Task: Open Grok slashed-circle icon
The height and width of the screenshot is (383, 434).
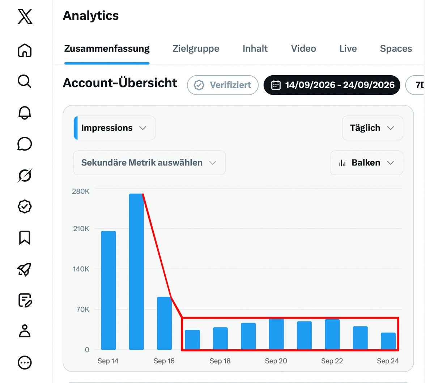Action: [x=25, y=175]
